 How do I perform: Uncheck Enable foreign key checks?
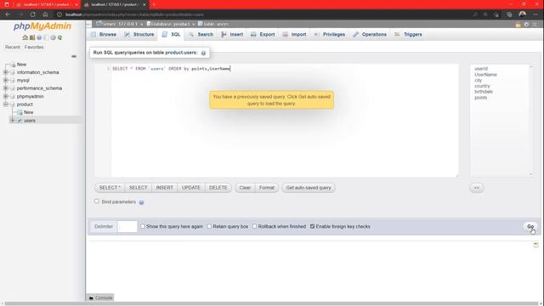click(x=312, y=226)
